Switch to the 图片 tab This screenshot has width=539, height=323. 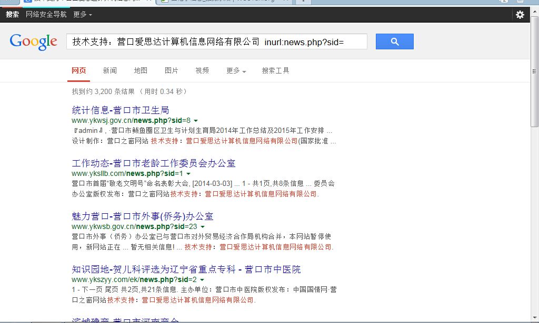(x=171, y=70)
